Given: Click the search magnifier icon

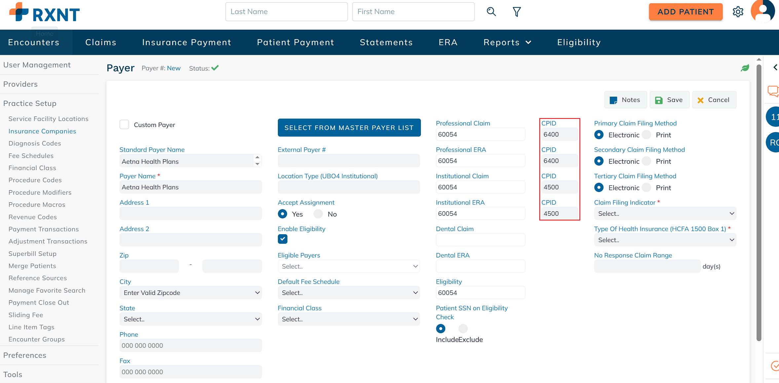Looking at the screenshot, I should coord(491,12).
